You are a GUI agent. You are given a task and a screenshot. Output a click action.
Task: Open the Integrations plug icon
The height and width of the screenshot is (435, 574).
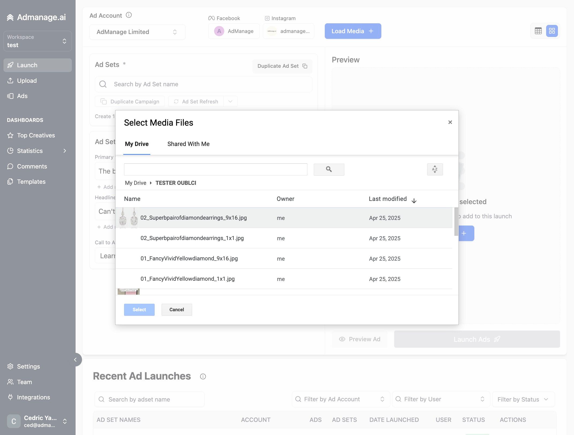10,397
